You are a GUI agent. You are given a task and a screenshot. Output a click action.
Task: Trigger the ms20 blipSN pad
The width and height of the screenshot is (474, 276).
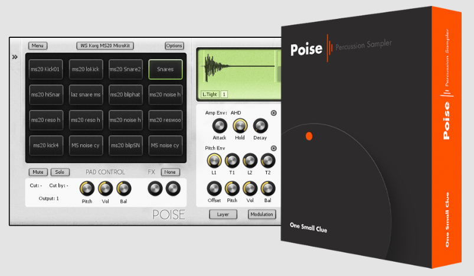(x=126, y=145)
